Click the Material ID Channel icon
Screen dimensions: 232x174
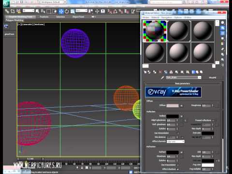[x=182, y=72]
